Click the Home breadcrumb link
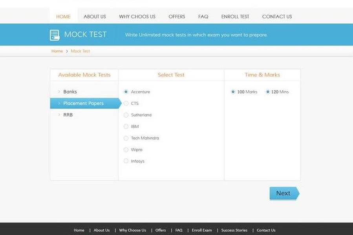The height and width of the screenshot is (235, 353). (57, 51)
